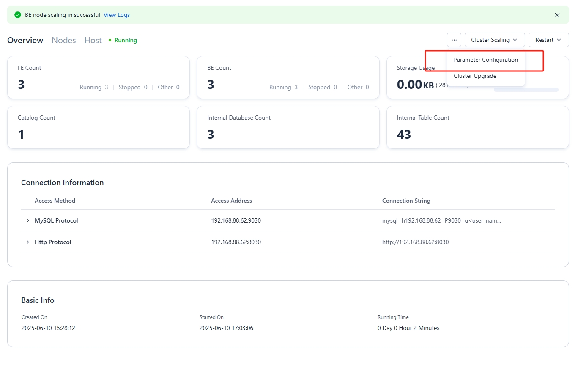The width and height of the screenshot is (578, 382).
Task: Click the green Running status indicator
Action: [123, 40]
